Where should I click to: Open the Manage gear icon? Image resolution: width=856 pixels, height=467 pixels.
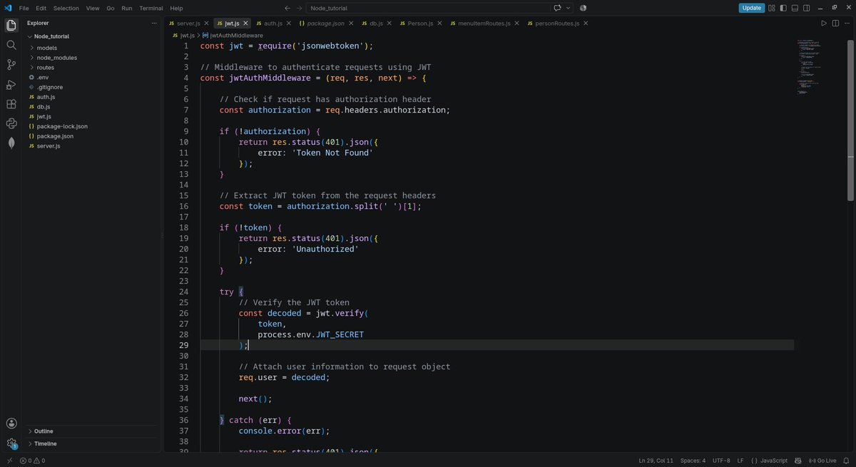(11, 443)
